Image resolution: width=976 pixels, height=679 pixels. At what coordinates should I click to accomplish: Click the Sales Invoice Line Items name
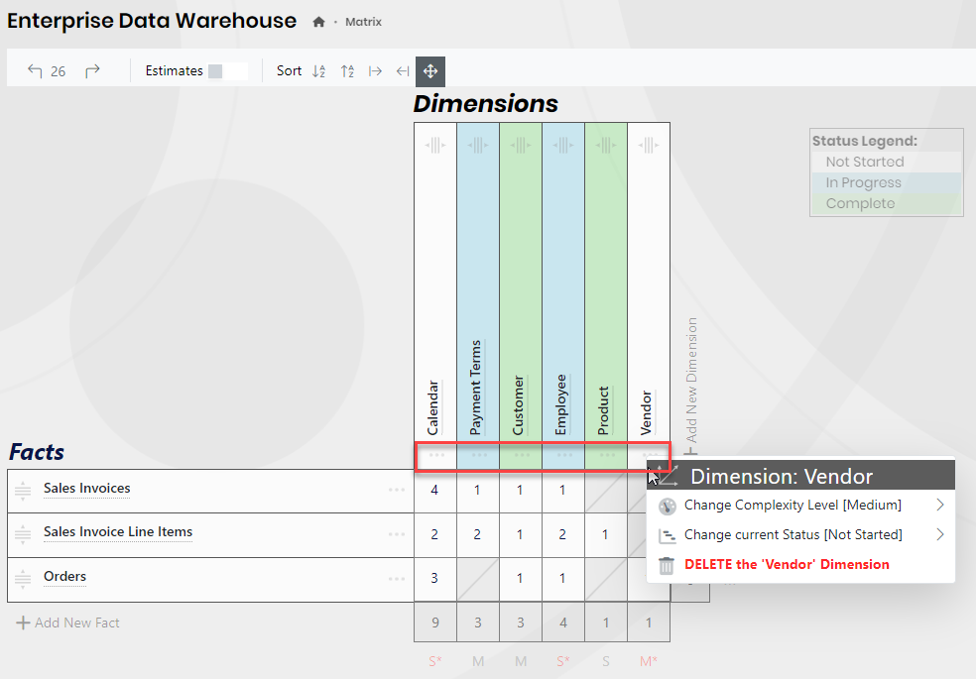tap(118, 532)
